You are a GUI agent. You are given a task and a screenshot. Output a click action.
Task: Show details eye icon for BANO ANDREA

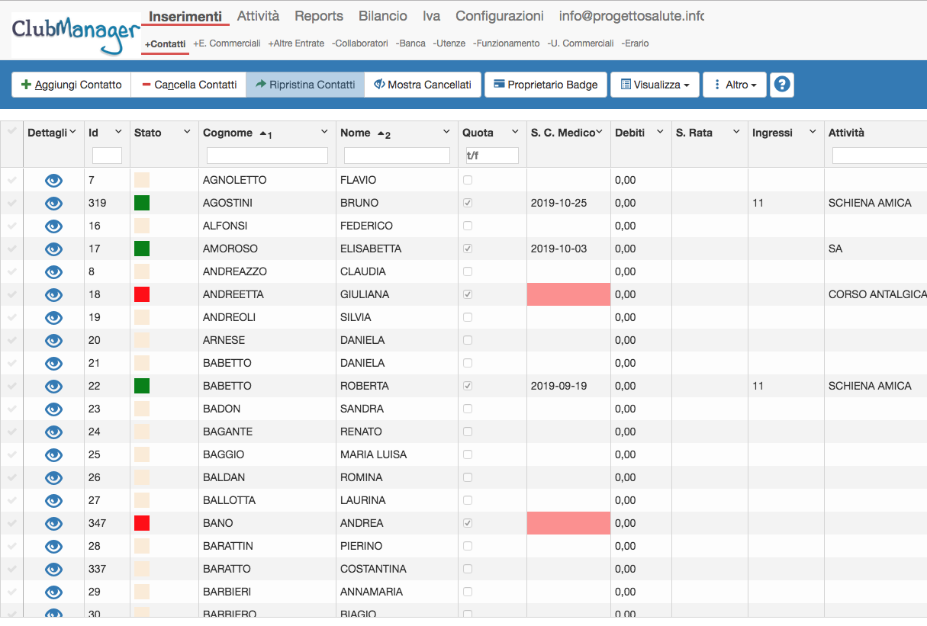coord(53,524)
